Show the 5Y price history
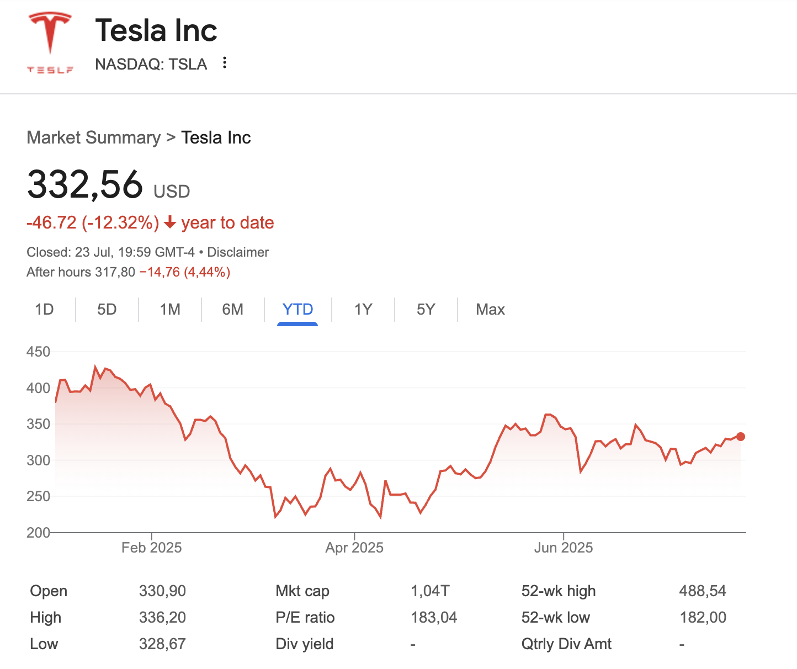 coord(426,309)
